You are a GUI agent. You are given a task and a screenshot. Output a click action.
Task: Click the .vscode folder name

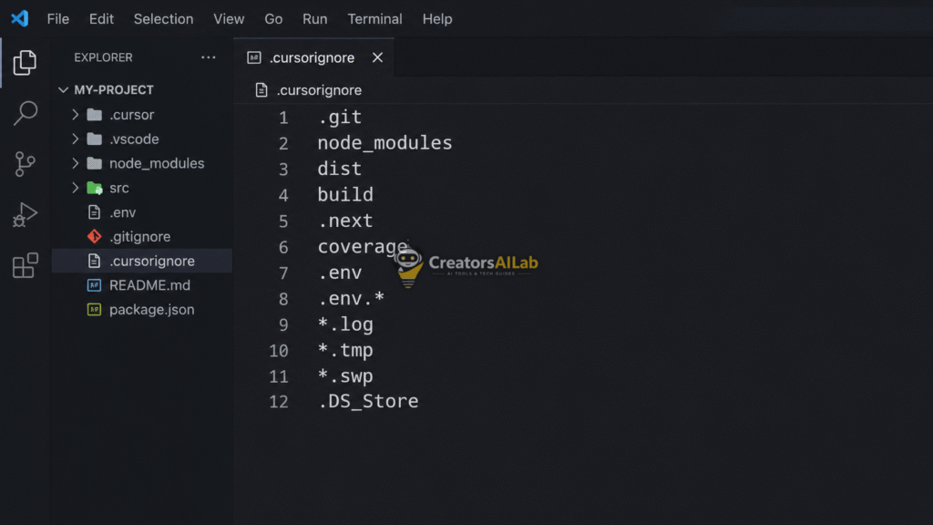(134, 139)
